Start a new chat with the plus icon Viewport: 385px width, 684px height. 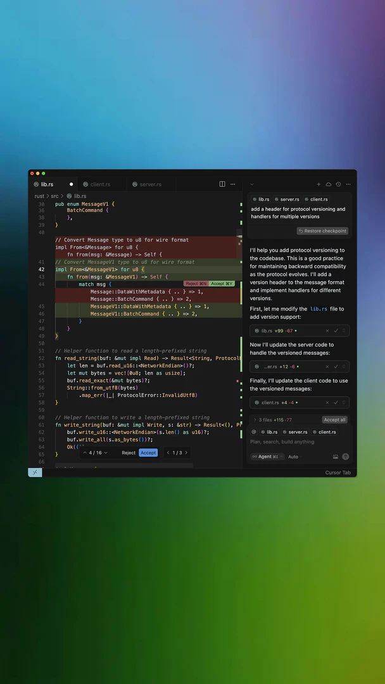point(319,184)
